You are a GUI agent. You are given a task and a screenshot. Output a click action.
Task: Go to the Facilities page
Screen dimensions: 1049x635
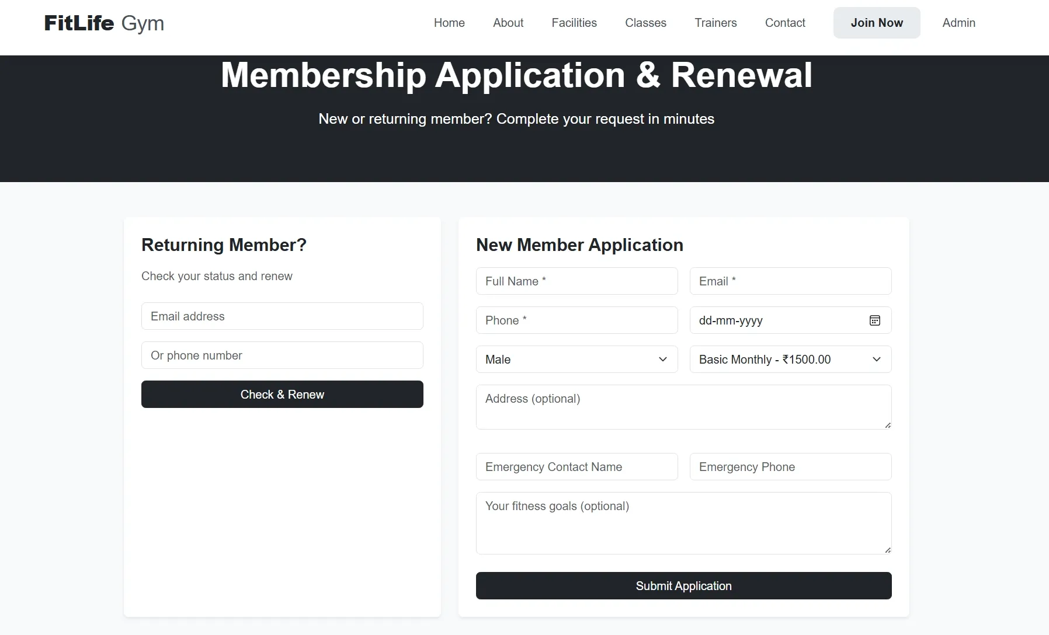point(574,23)
